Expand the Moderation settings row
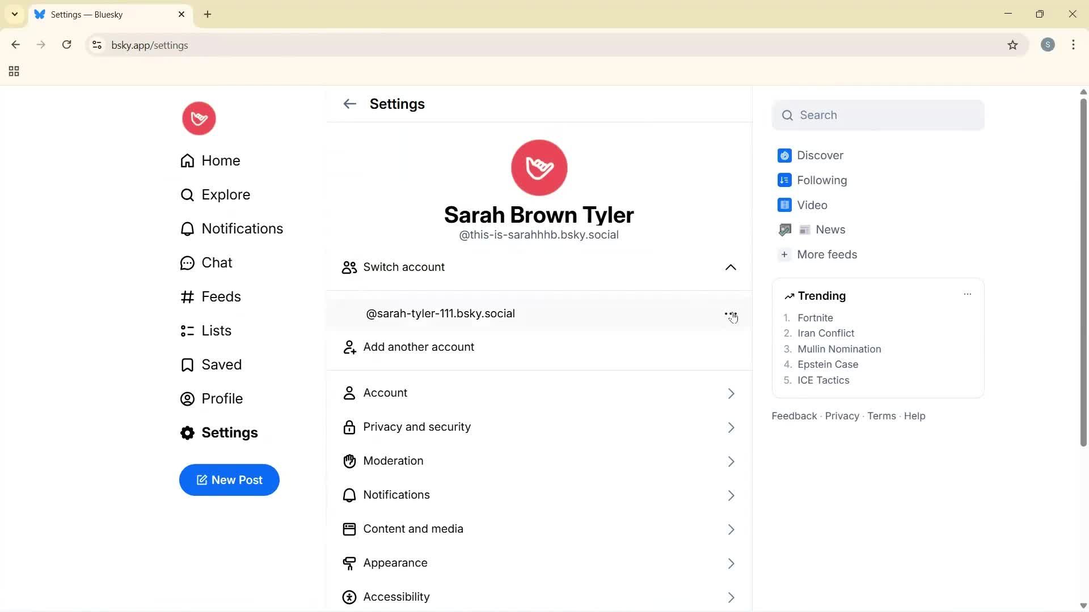Screen dimensions: 1089x612 point(539,461)
